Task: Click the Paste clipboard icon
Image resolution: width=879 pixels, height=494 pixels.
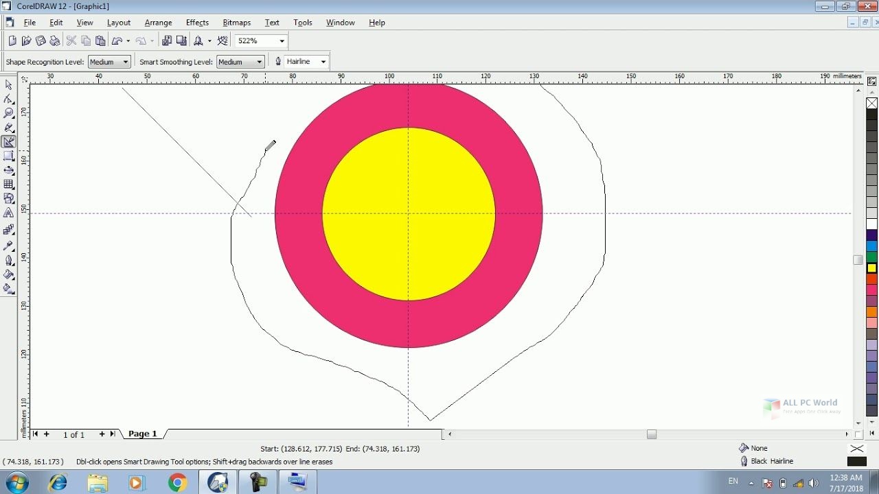Action: 100,41
